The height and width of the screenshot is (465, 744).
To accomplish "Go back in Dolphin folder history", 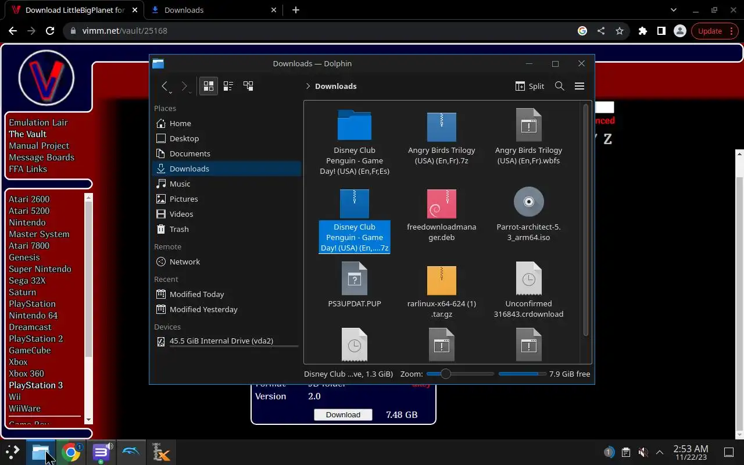I will (x=164, y=86).
